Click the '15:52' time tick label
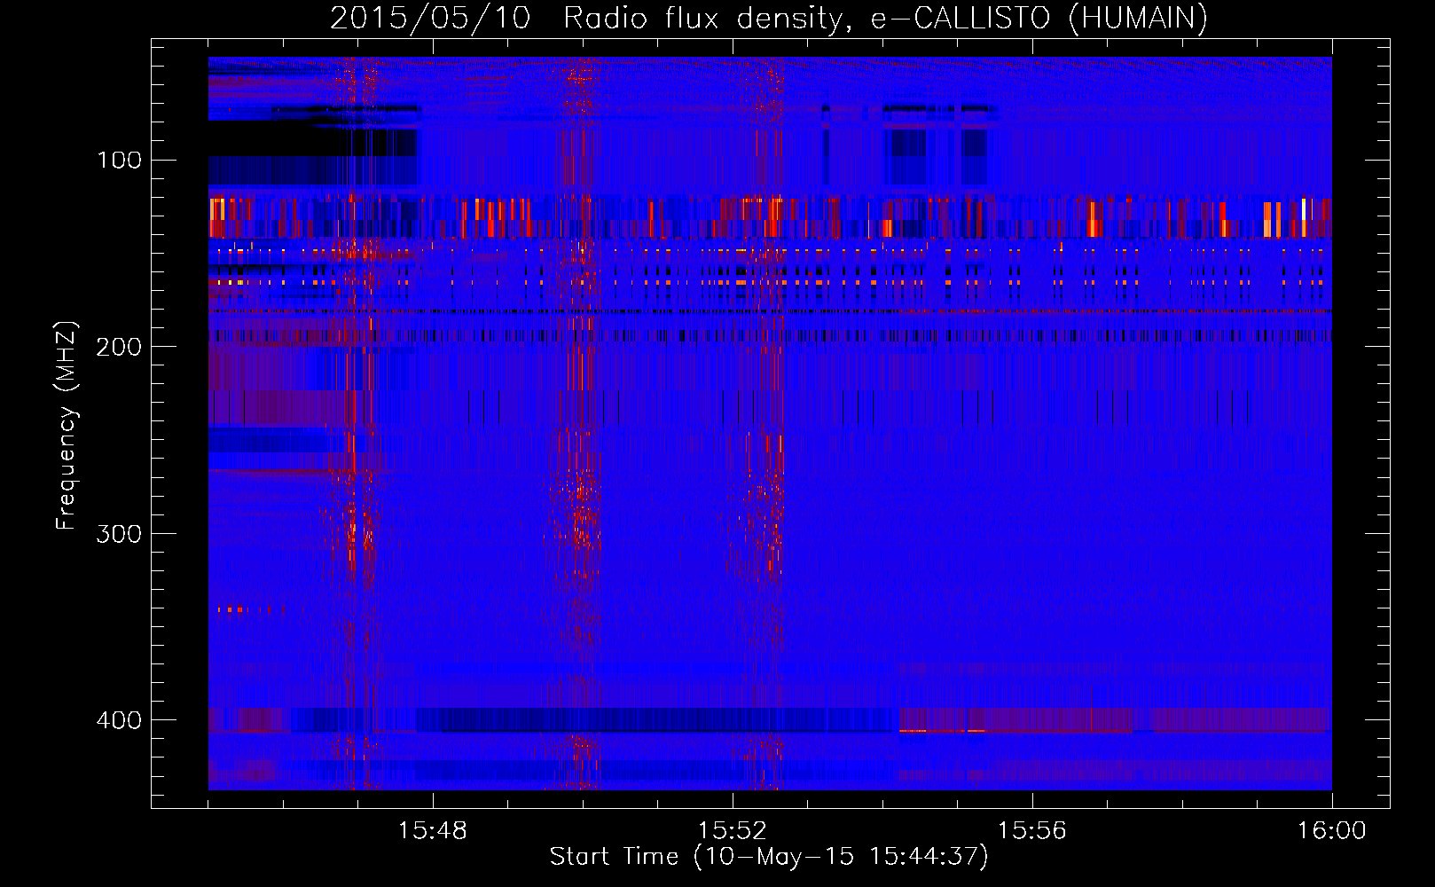 733,831
